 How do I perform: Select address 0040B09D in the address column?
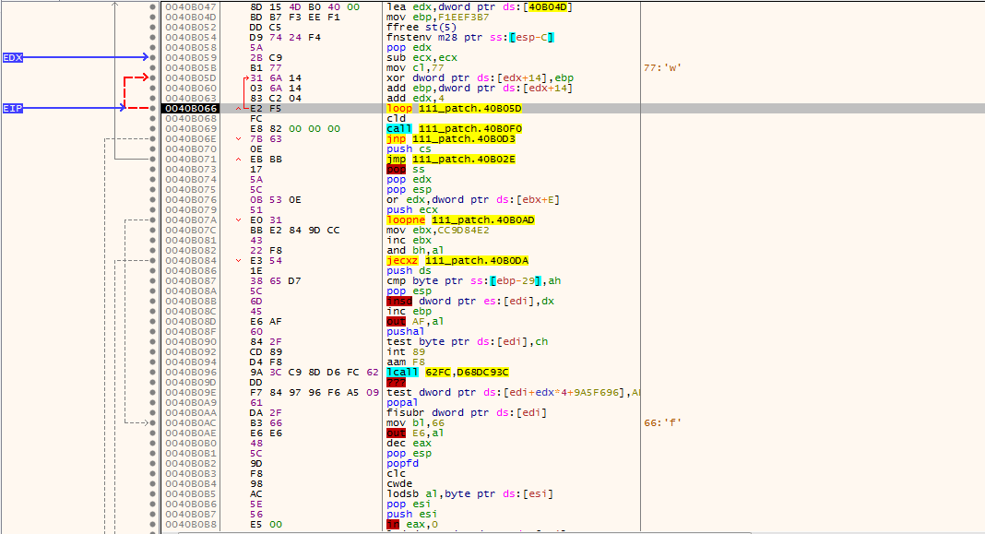(x=190, y=382)
